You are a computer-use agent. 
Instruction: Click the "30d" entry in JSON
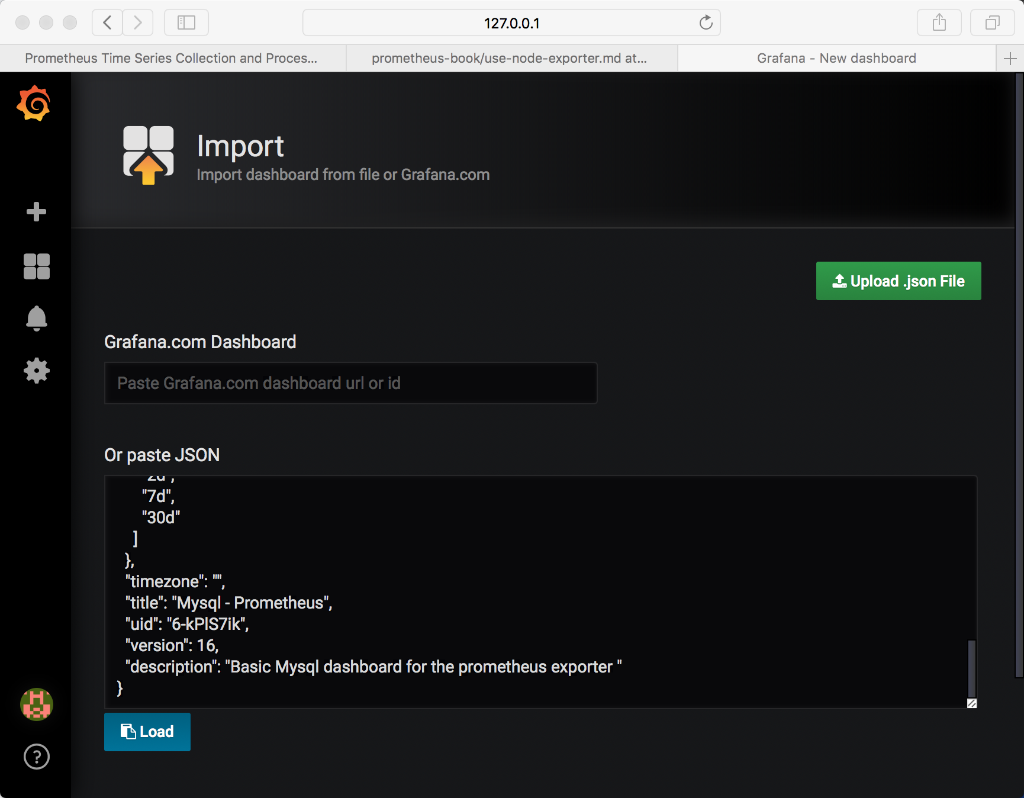[161, 517]
